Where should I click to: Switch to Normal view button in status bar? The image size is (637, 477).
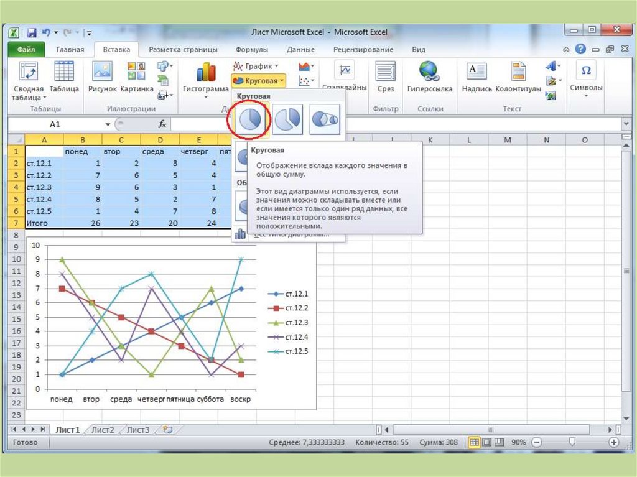pyautogui.click(x=473, y=442)
